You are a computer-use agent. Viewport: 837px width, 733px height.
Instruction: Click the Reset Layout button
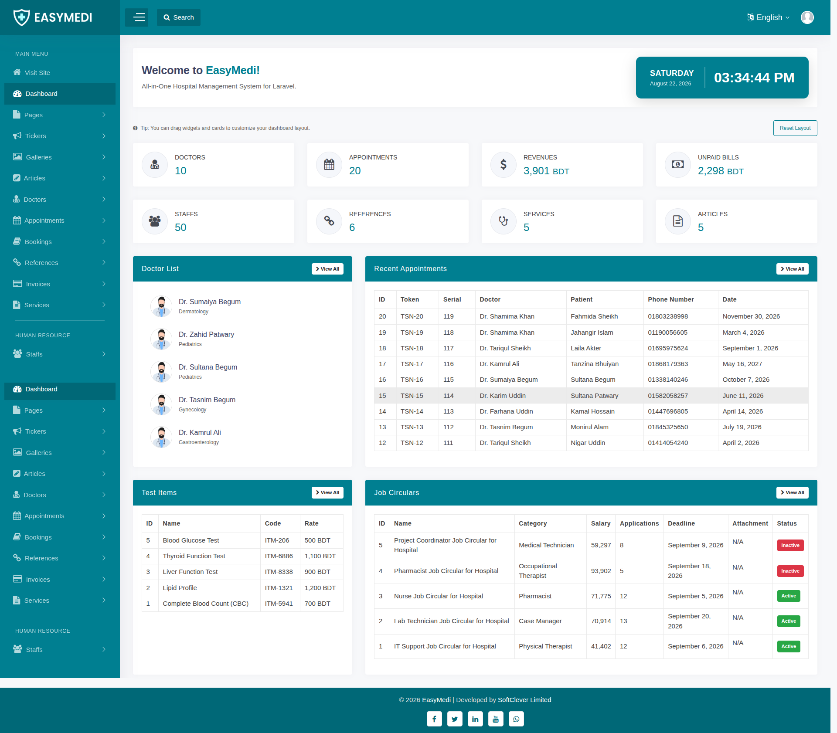tap(795, 128)
